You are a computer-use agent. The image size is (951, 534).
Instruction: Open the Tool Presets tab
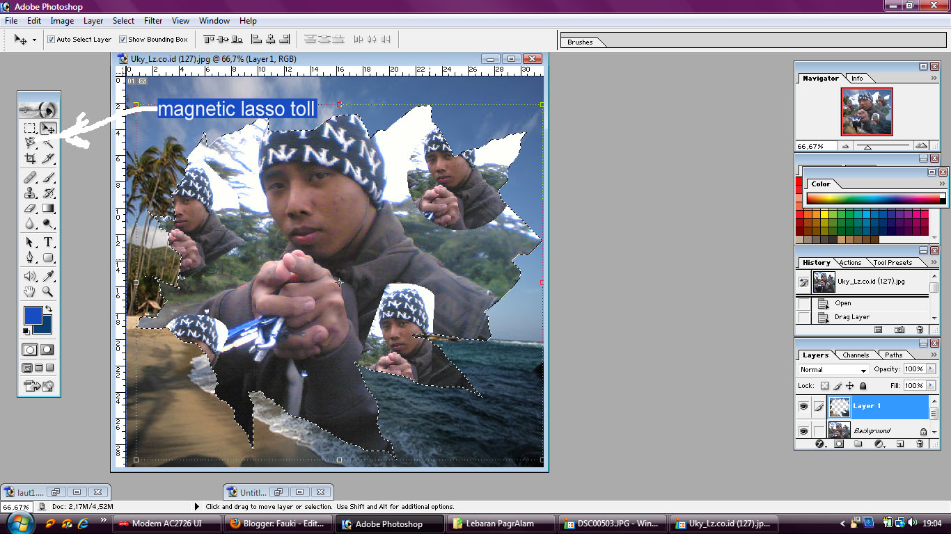(x=893, y=263)
